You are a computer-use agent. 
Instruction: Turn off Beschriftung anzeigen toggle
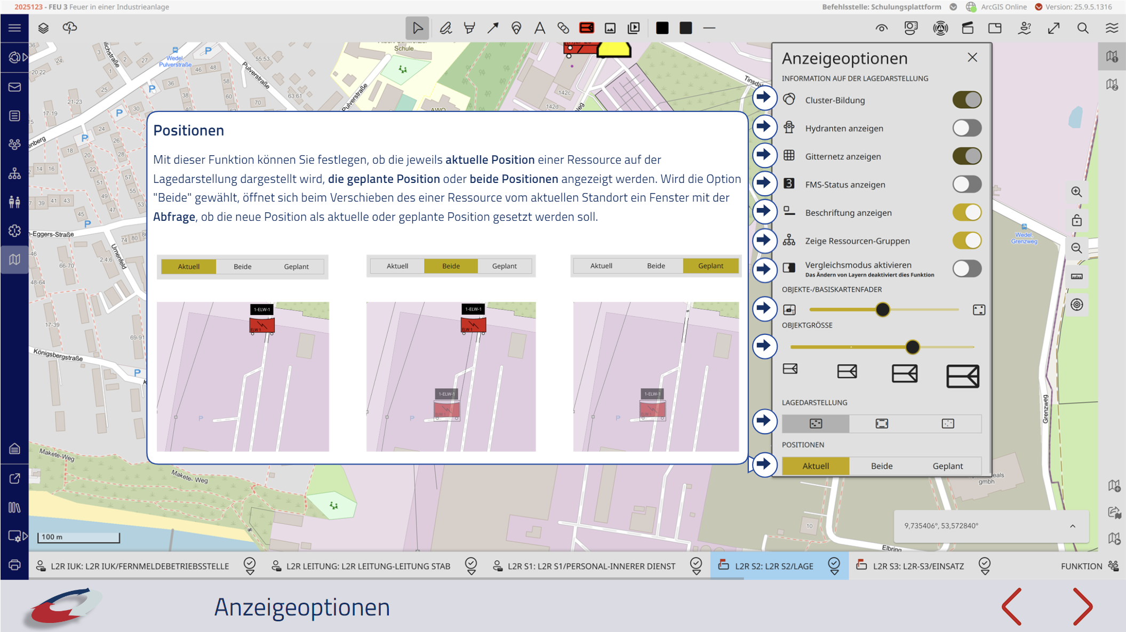pos(966,212)
